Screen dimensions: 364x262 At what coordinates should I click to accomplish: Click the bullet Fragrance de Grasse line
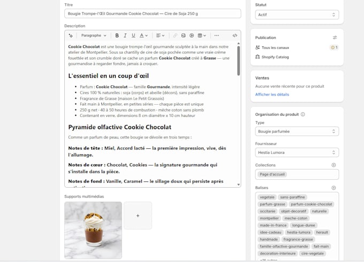tap(122, 98)
